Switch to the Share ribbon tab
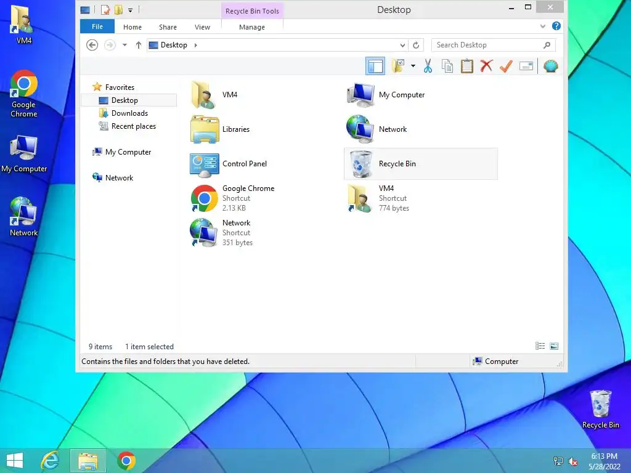Screen dimensions: 631x473 click(x=168, y=27)
